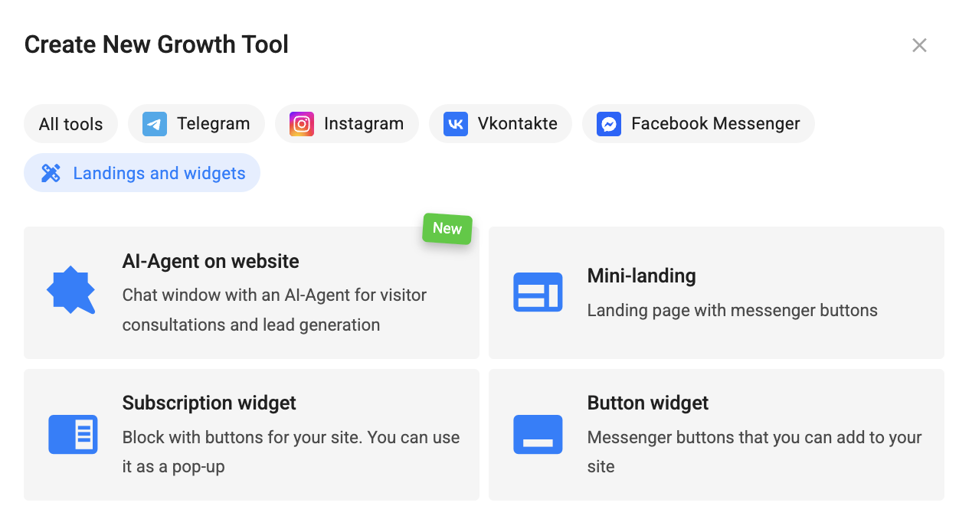
Task: Select the All tools filter
Action: coord(70,124)
